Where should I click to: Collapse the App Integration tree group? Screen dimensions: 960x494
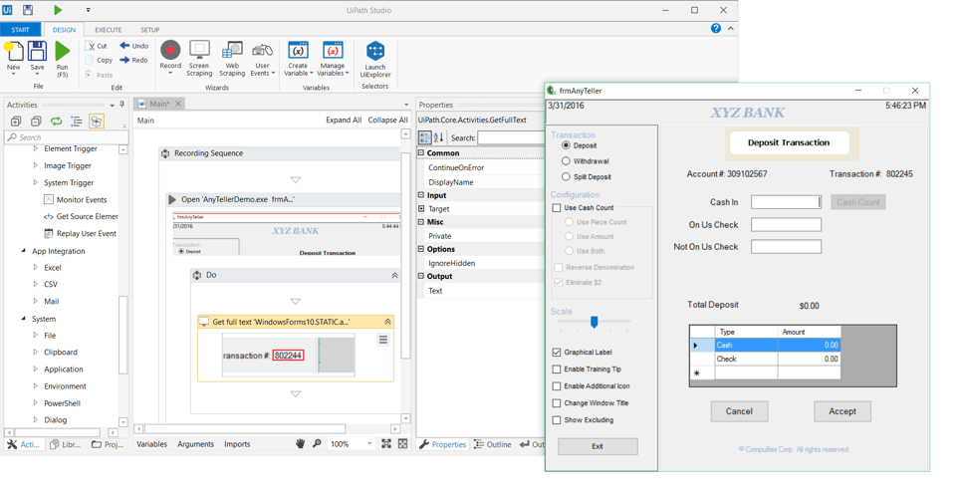tap(24, 251)
